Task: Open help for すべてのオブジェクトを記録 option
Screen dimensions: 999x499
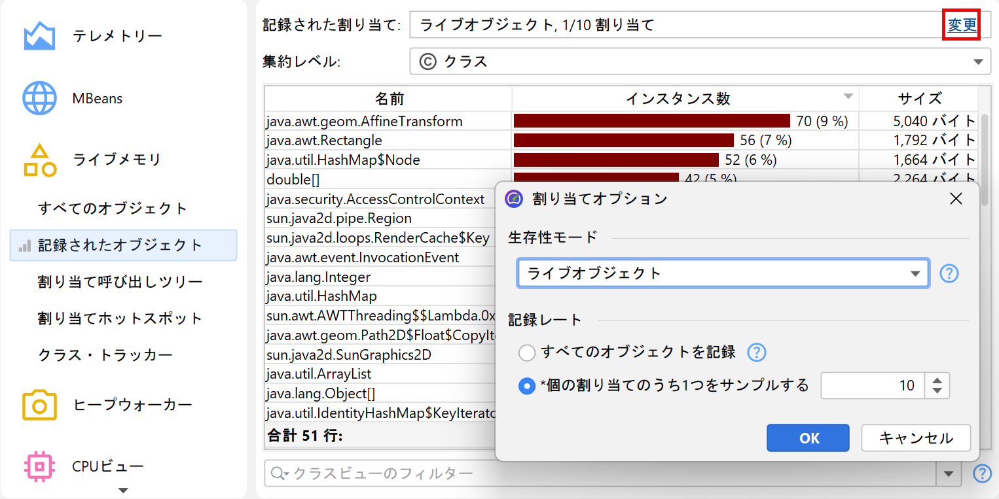Action: click(x=756, y=353)
